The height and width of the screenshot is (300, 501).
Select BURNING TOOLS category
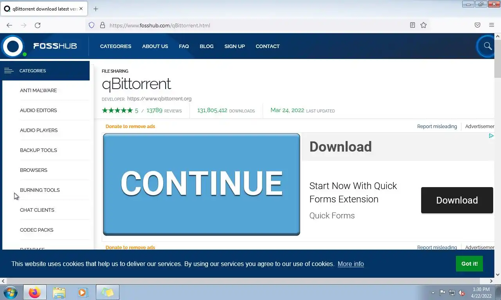click(40, 190)
